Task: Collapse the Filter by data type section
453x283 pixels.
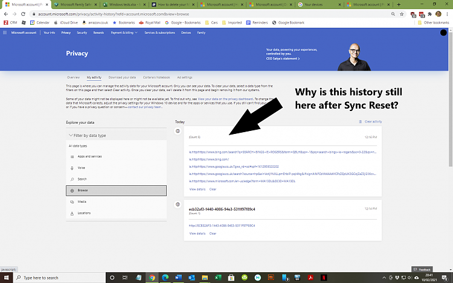Action: pyautogui.click(x=88, y=135)
